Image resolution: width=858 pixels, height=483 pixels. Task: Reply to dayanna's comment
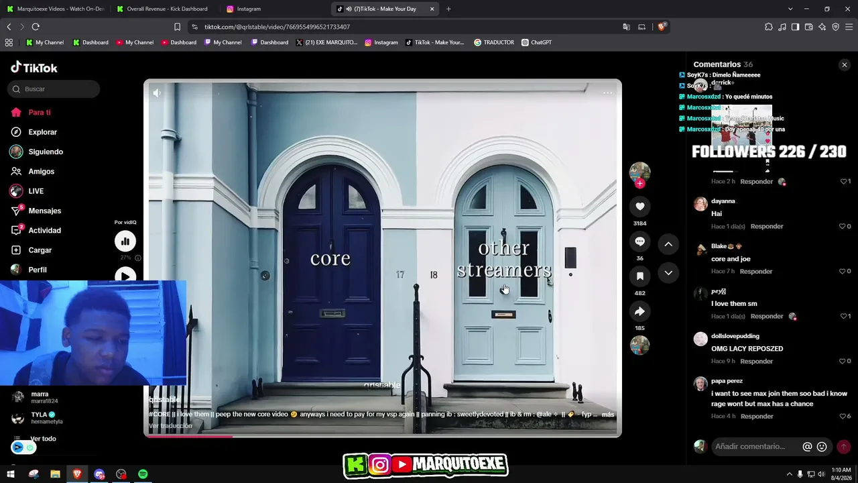767,227
